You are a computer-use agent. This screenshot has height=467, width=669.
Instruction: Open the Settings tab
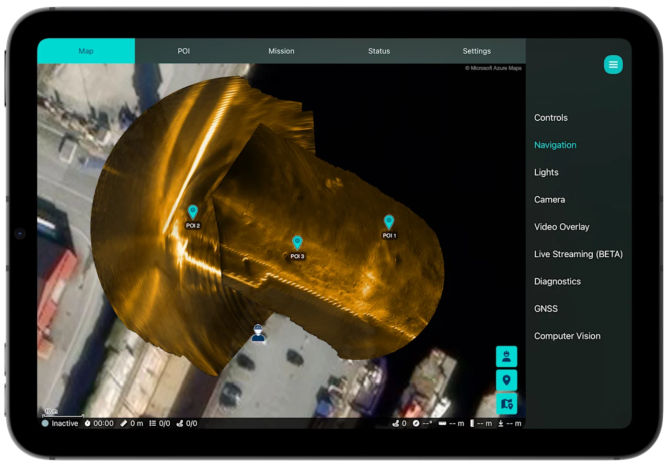point(477,51)
